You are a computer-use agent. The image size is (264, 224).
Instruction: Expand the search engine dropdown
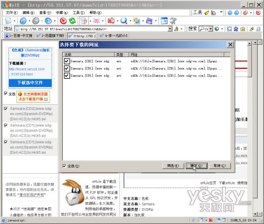click(211, 29)
